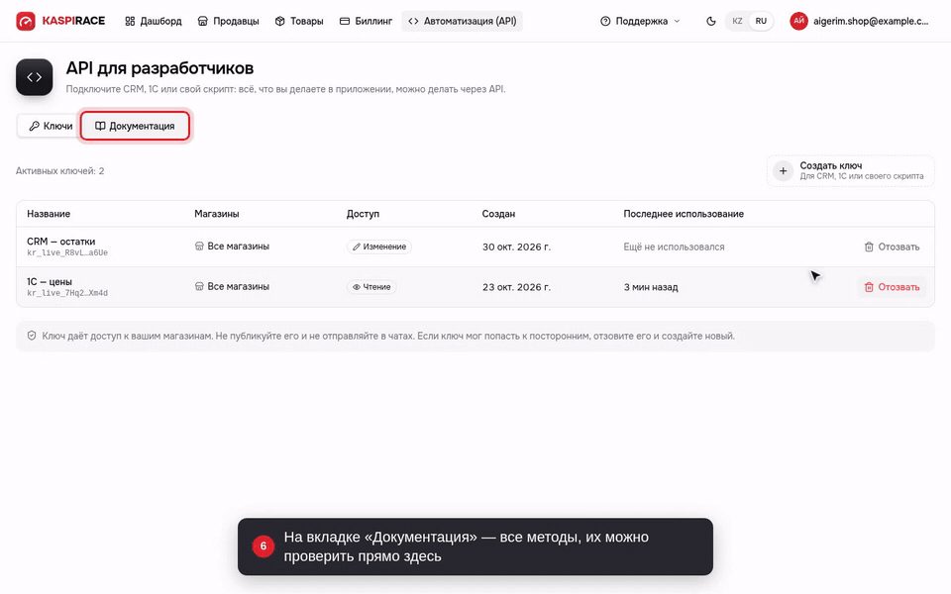This screenshot has height=594, width=951.
Task: Click the key icon on Ключи tab
Action: click(35, 126)
